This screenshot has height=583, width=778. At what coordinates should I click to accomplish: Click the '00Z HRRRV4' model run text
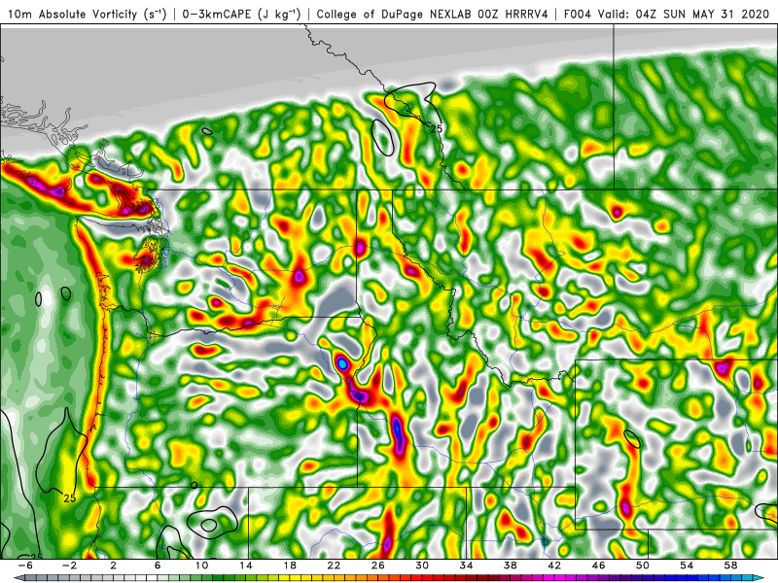pyautogui.click(x=513, y=15)
